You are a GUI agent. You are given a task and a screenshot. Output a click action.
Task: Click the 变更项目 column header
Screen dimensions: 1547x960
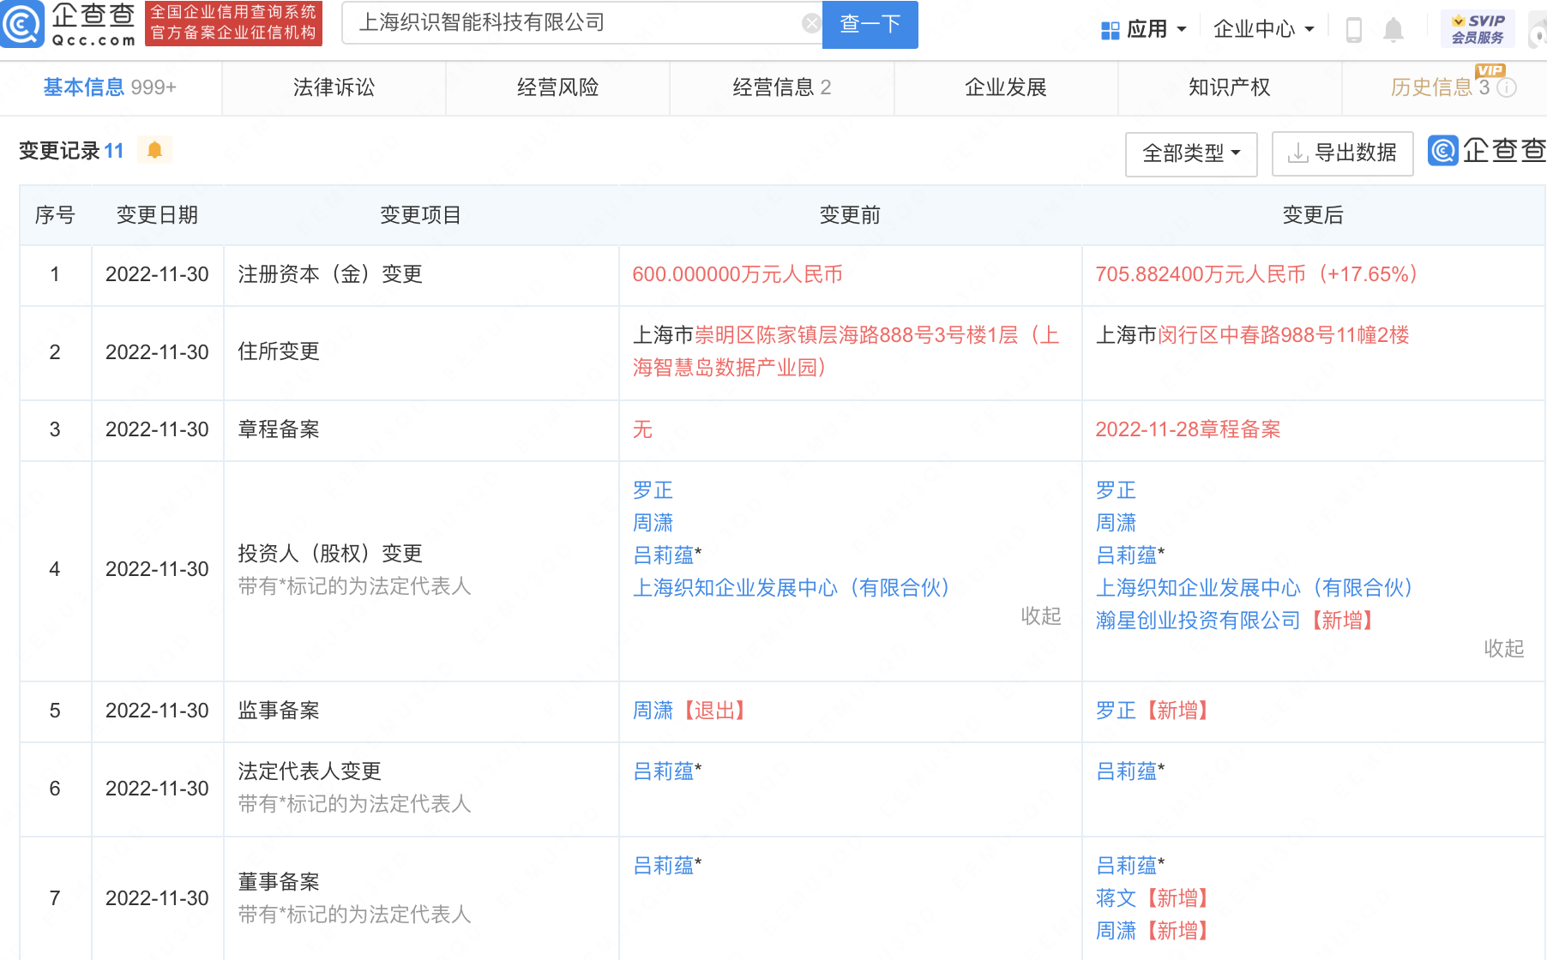420,215
